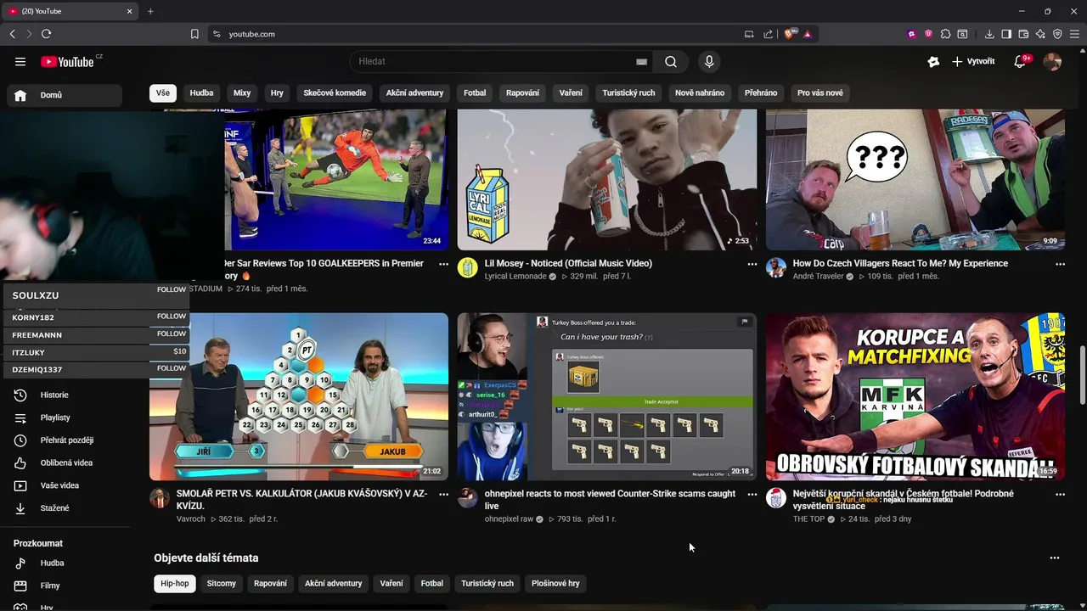Screen dimensions: 1087x611
Task: Open the Leo AI sparkle icon
Action: pos(1040,34)
